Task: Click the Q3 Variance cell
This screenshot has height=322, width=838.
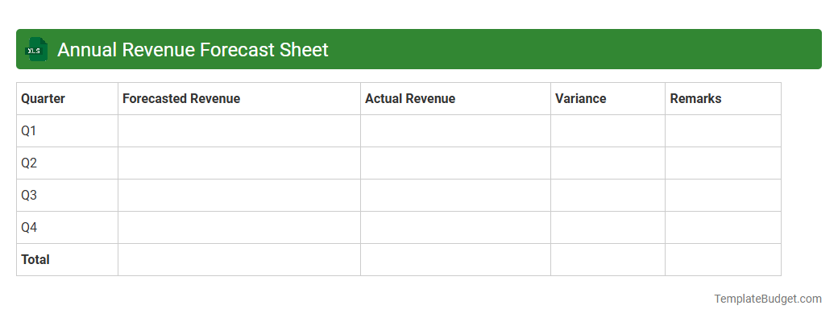Action: point(608,196)
